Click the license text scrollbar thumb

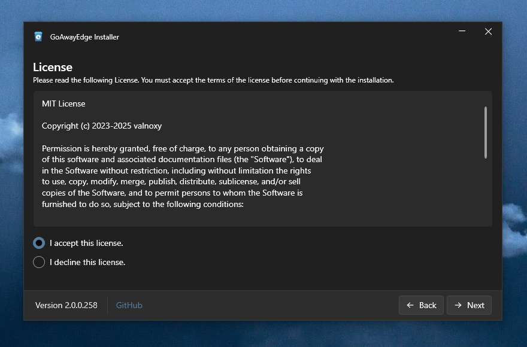click(x=485, y=132)
